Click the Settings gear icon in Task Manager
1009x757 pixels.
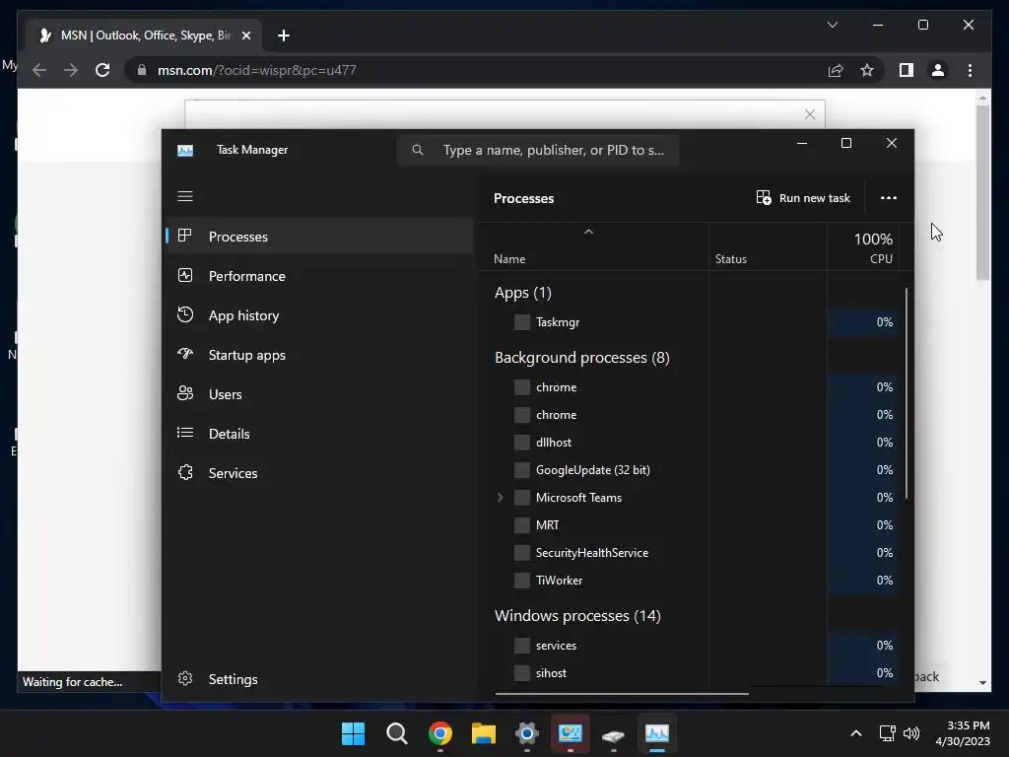(185, 678)
